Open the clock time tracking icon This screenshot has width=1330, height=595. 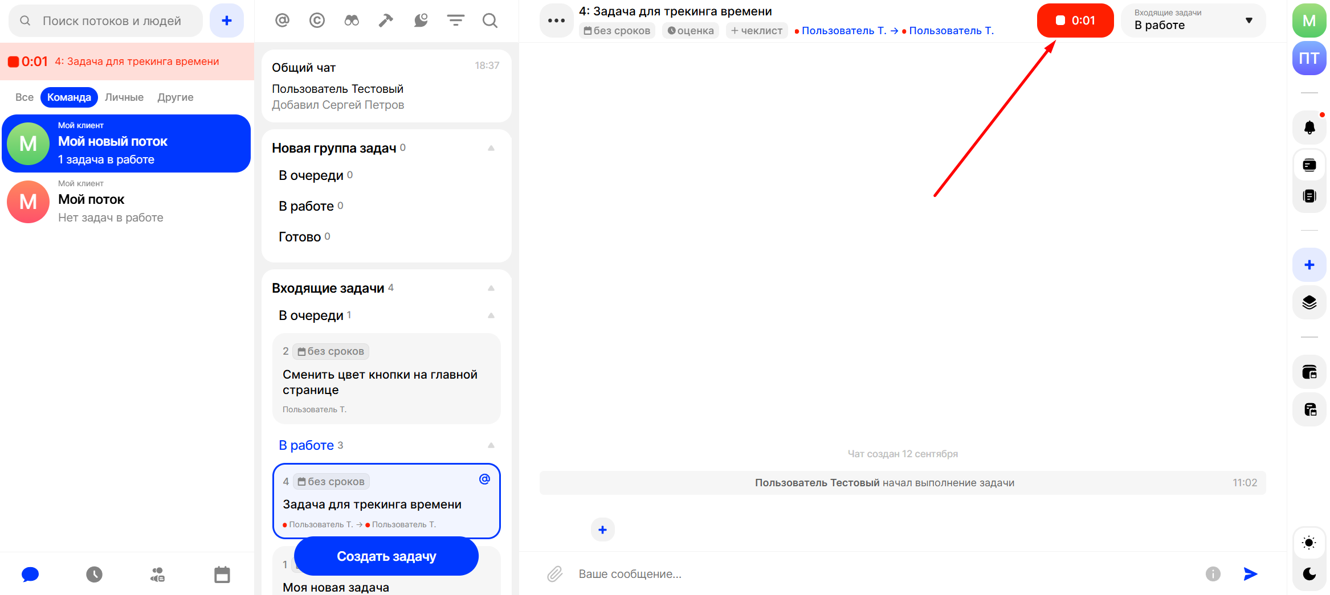pyautogui.click(x=94, y=575)
